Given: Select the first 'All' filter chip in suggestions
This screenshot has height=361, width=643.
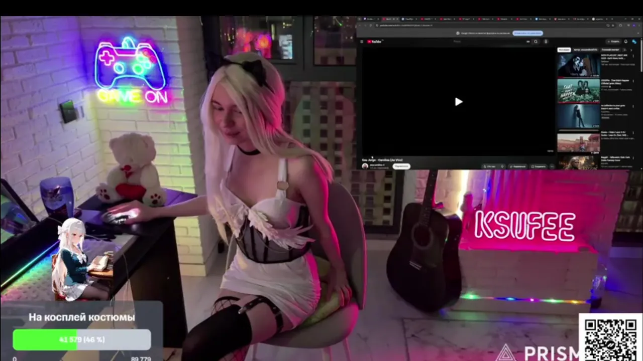Looking at the screenshot, I should [564, 50].
